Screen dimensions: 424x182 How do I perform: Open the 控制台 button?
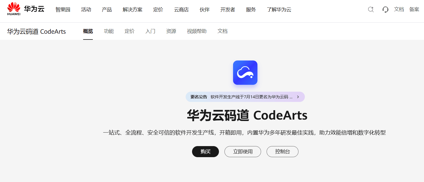click(282, 152)
